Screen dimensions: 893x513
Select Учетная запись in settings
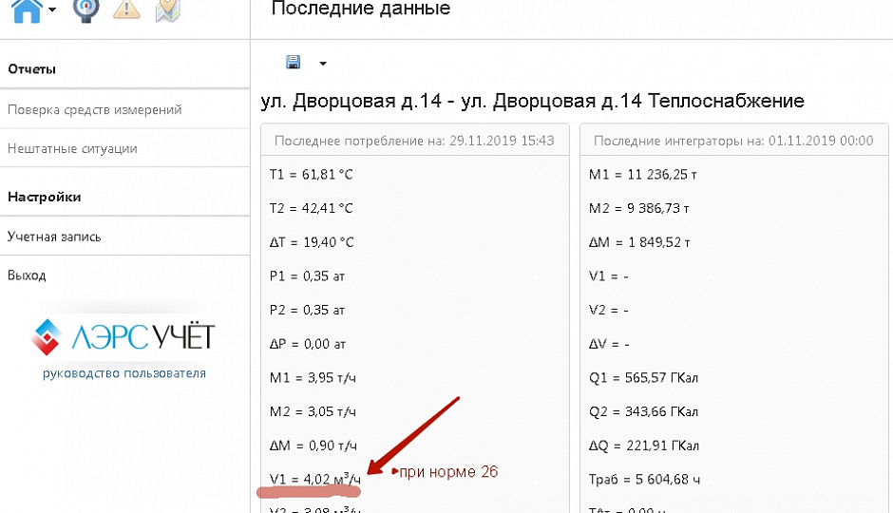tap(54, 236)
